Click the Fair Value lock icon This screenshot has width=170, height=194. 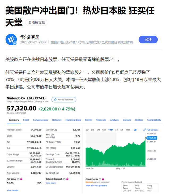click(x=21, y=179)
